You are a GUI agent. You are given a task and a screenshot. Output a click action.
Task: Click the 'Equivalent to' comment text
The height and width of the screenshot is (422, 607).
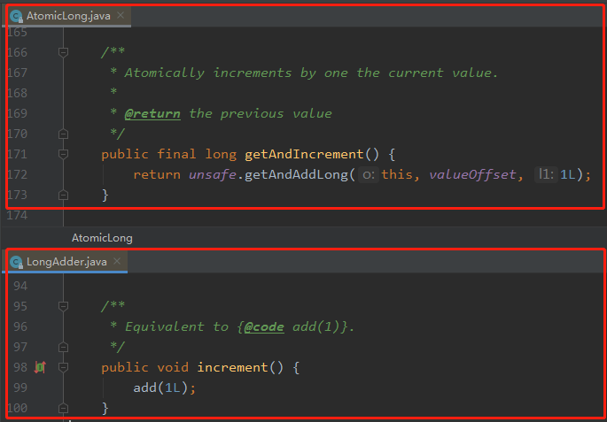click(x=177, y=327)
